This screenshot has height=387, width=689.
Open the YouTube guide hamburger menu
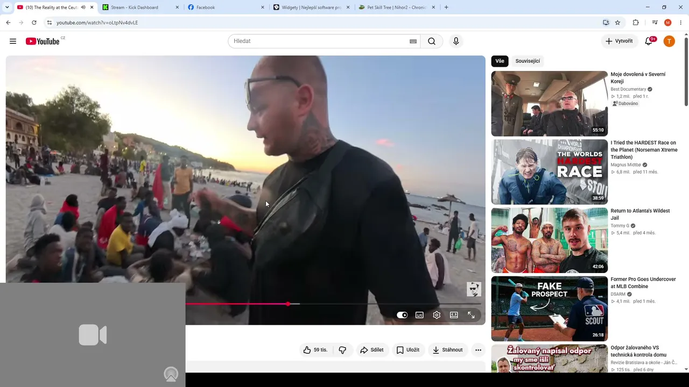click(13, 41)
